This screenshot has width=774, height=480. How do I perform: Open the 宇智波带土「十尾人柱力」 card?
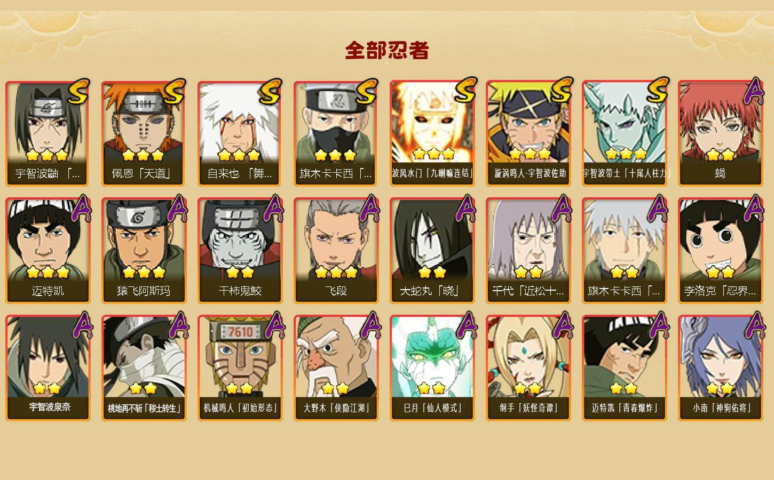coord(625,133)
